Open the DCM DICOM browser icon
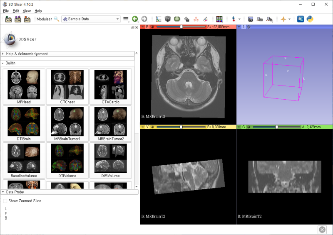333x235 pixels. tap(17, 19)
